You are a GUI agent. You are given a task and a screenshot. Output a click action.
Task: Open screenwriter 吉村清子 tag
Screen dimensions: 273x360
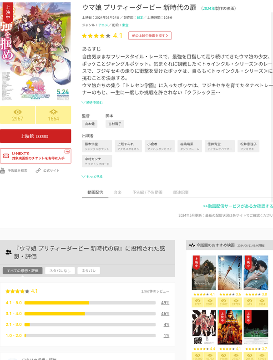(115, 124)
